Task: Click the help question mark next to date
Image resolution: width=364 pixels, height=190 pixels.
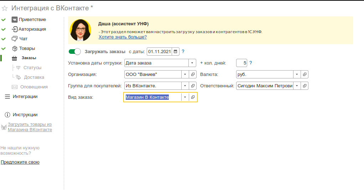Action: [x=183, y=52]
